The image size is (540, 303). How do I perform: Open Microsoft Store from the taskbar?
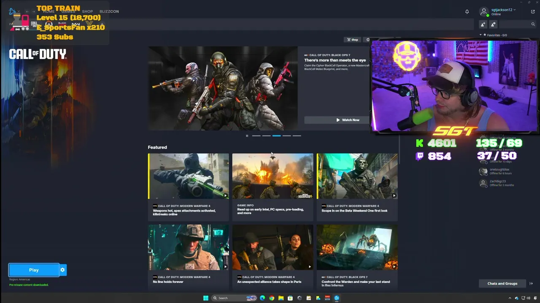pyautogui.click(x=290, y=298)
